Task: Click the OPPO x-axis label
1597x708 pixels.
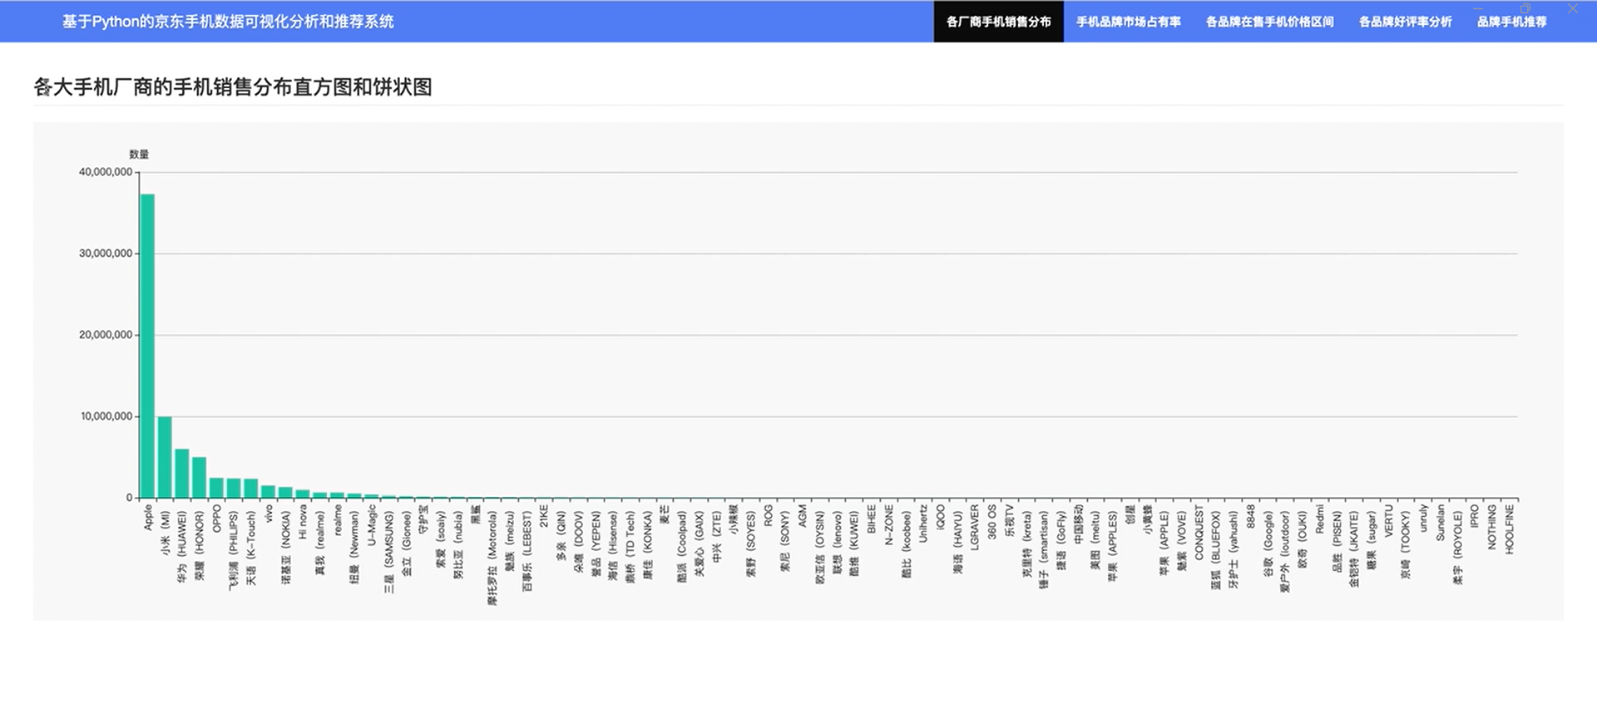Action: click(x=217, y=519)
